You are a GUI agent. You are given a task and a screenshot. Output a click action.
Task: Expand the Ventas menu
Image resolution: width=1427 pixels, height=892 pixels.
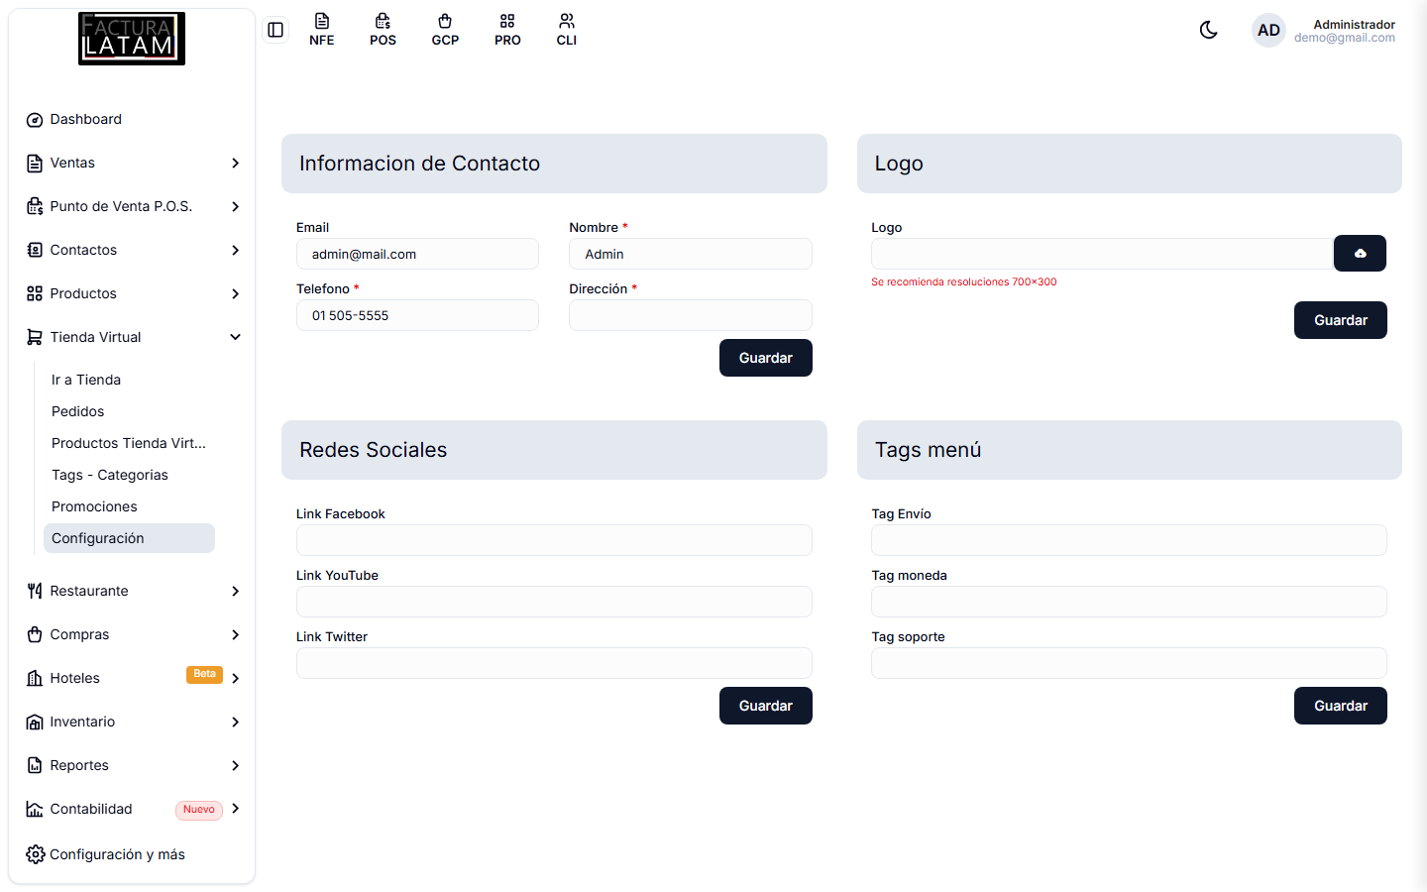tap(132, 163)
